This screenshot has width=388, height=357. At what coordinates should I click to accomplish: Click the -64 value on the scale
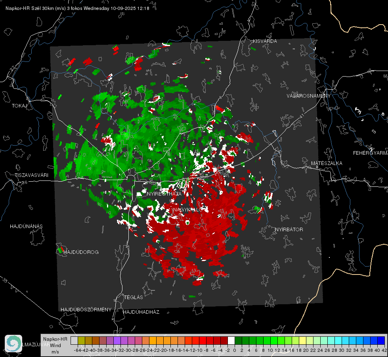click(x=77, y=350)
